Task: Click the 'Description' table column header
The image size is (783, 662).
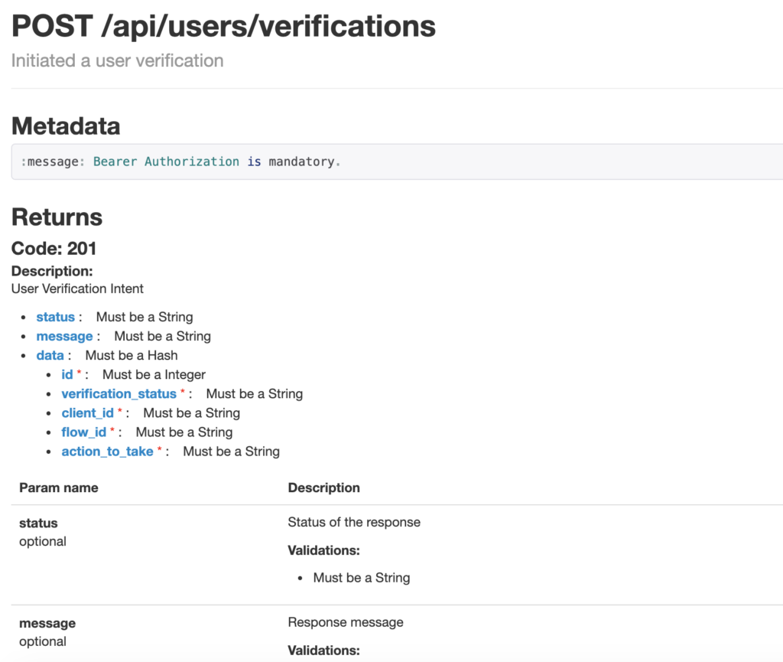Action: tap(323, 488)
